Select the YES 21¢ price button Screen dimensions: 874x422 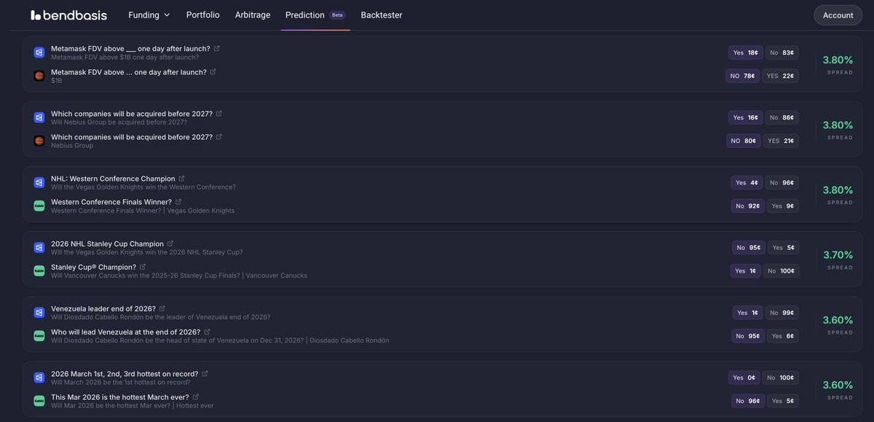point(781,141)
